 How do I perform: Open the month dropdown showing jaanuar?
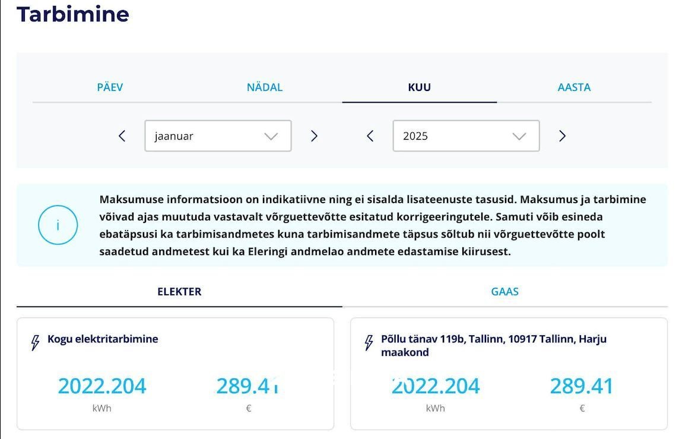[218, 136]
